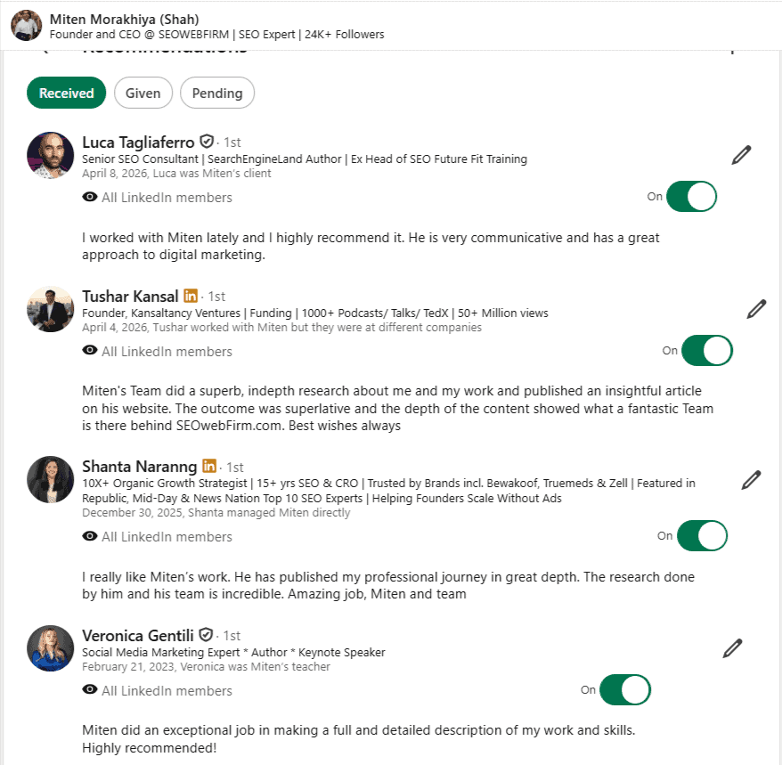Switch to the Given tab

[143, 93]
